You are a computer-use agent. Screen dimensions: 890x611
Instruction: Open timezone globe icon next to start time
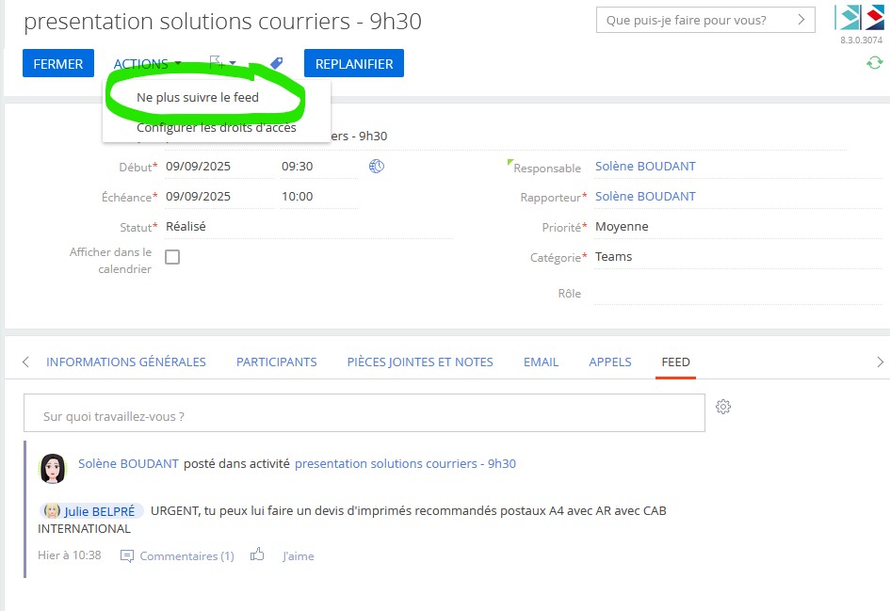click(x=377, y=167)
